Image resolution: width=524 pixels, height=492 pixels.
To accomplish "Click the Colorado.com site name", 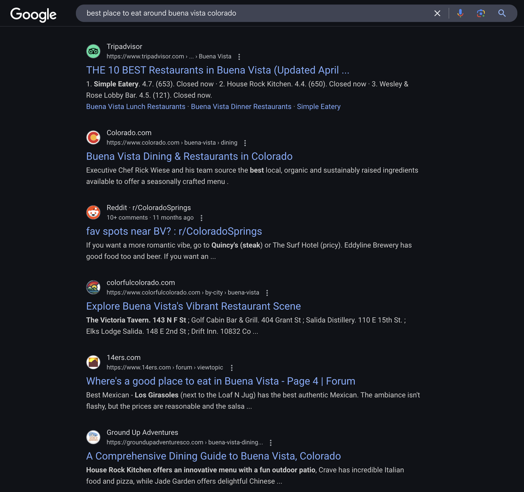I will point(129,133).
